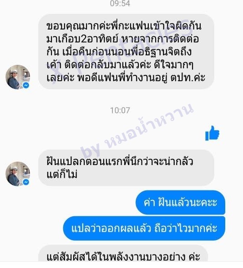
Task: Tap the 10:07 timestamp
Action: click(x=120, y=110)
